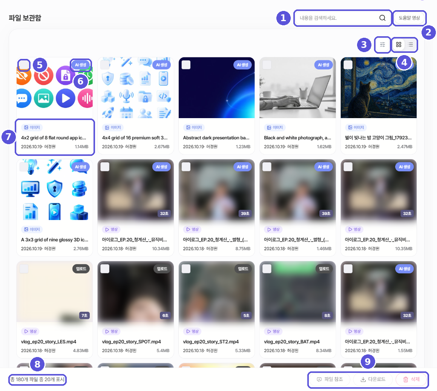437x391 pixels.
Task: Check the vlog_ep20_story_BAT.mp4 checkbox
Action: pos(267,269)
